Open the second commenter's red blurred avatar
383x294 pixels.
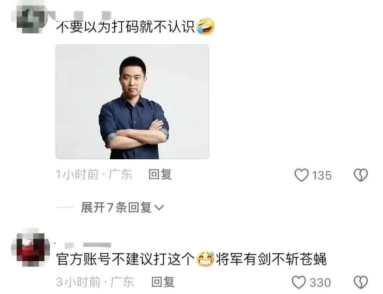point(31,249)
